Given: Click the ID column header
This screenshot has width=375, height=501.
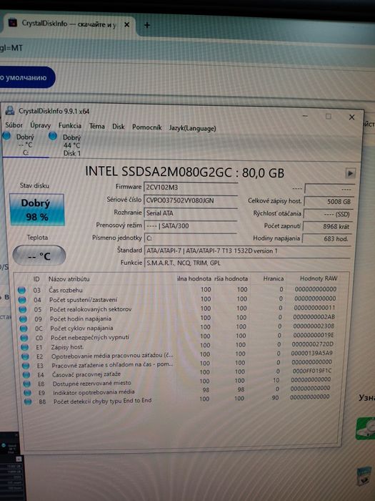Looking at the screenshot, I should pos(36,279).
